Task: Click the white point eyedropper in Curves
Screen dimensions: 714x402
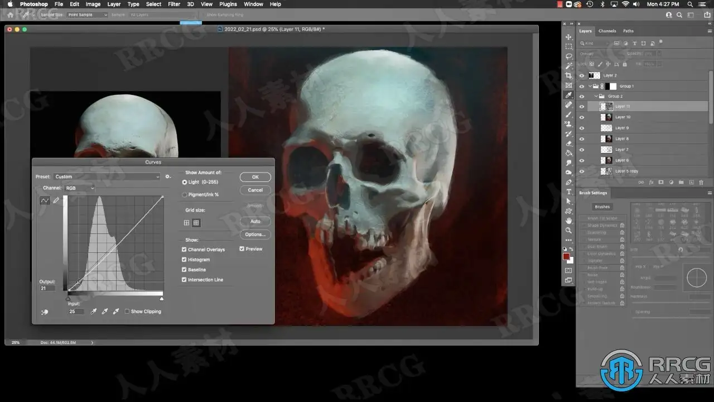Action: (x=115, y=312)
